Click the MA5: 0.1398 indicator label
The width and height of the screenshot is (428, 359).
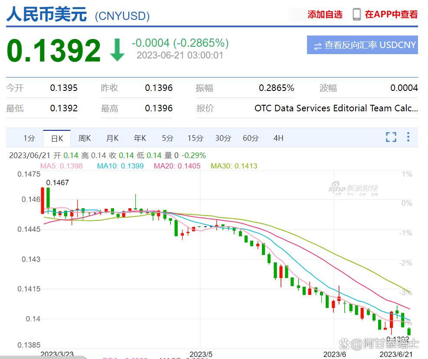pos(62,166)
